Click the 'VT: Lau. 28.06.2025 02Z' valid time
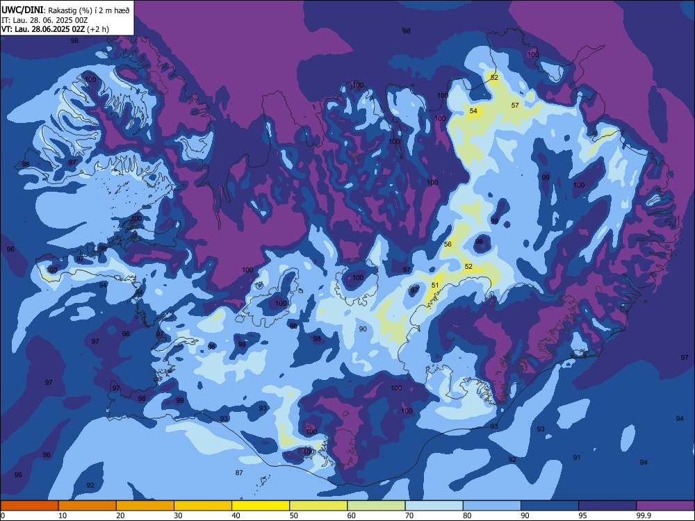 click(x=43, y=30)
